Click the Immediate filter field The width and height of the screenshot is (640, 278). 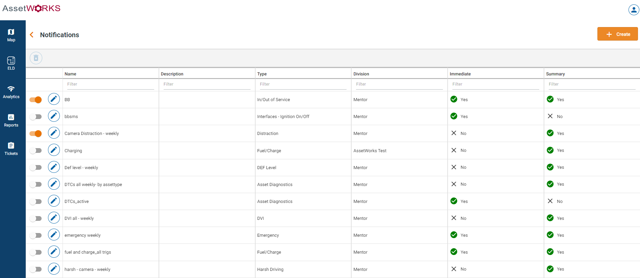coord(496,84)
